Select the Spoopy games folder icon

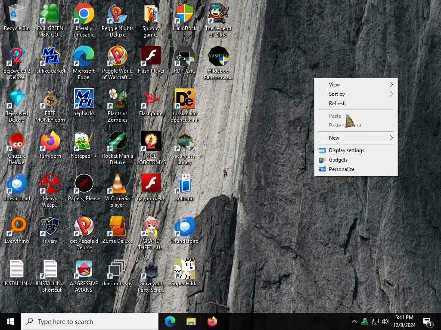[x=151, y=20]
